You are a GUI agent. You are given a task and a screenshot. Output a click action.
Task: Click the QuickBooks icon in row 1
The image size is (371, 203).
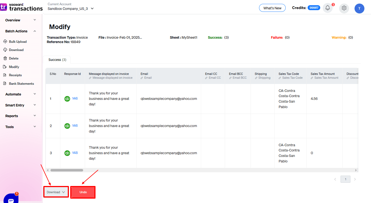tap(67, 99)
